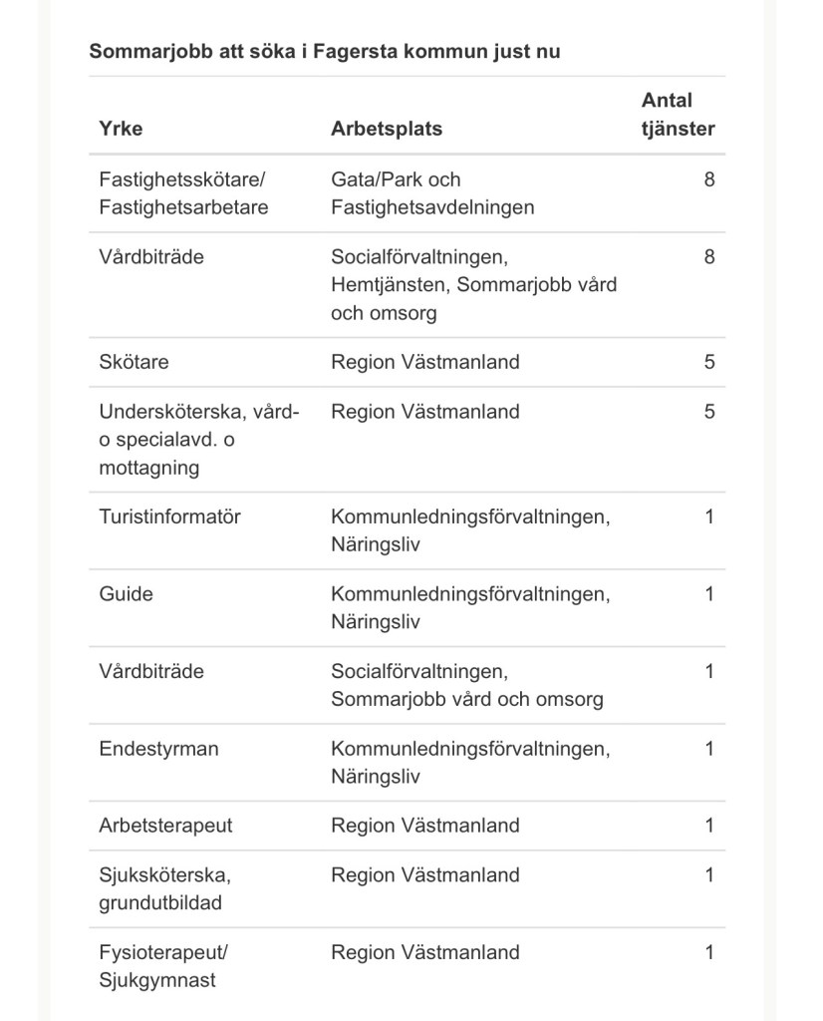The height and width of the screenshot is (1021, 823).
Task: Click the number 5 in the Skötare row
Action: (x=709, y=362)
